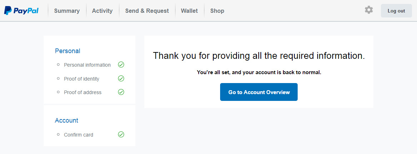Open the Summary tab
Viewport: 417px width, 154px height.
[x=67, y=11]
